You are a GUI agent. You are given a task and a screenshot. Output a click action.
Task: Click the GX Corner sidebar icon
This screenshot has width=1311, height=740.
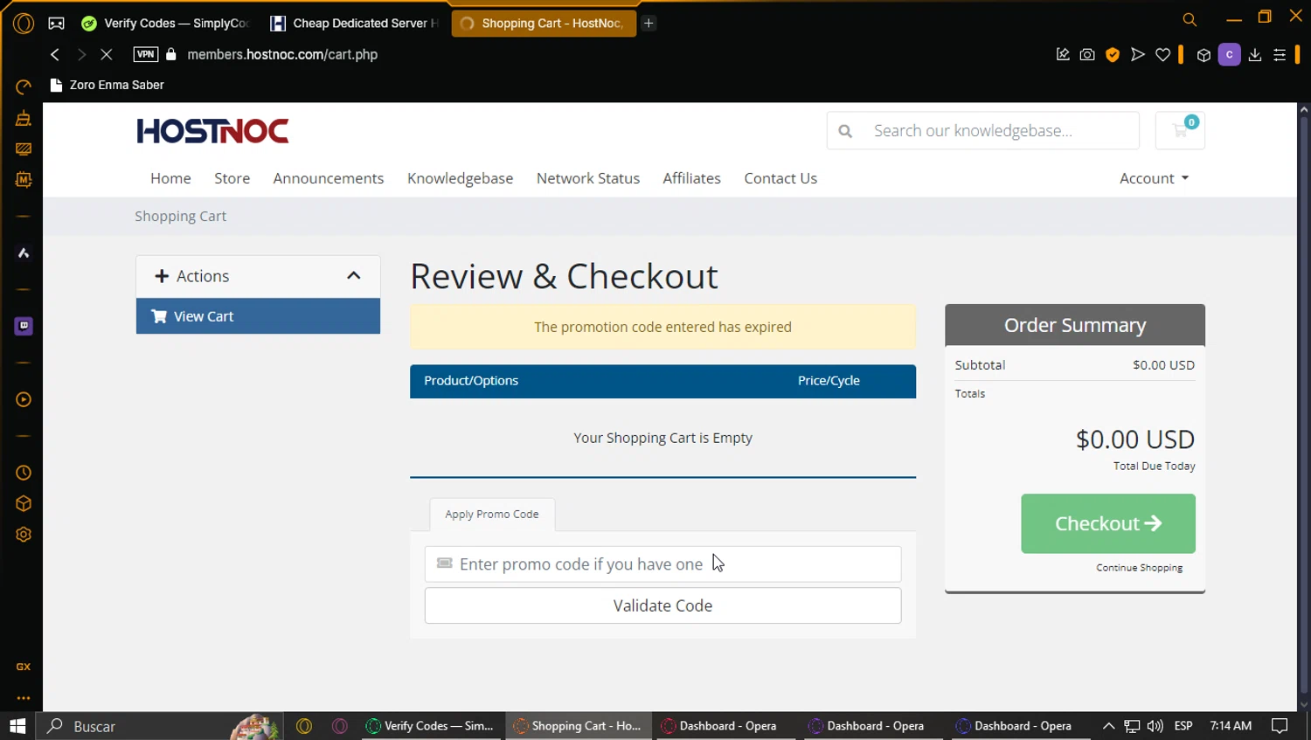(24, 667)
